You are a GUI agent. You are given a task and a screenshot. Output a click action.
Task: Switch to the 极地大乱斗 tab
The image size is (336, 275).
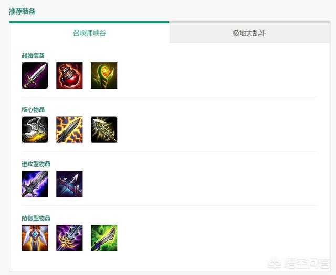(x=249, y=33)
